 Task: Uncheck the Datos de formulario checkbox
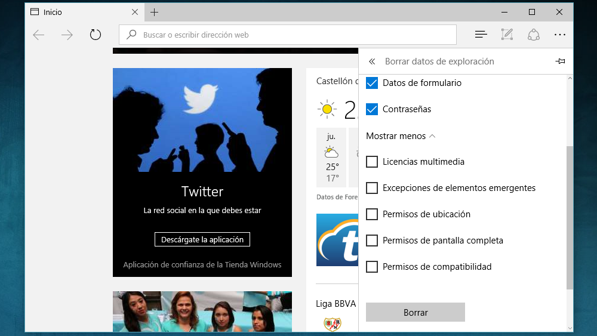coord(372,83)
